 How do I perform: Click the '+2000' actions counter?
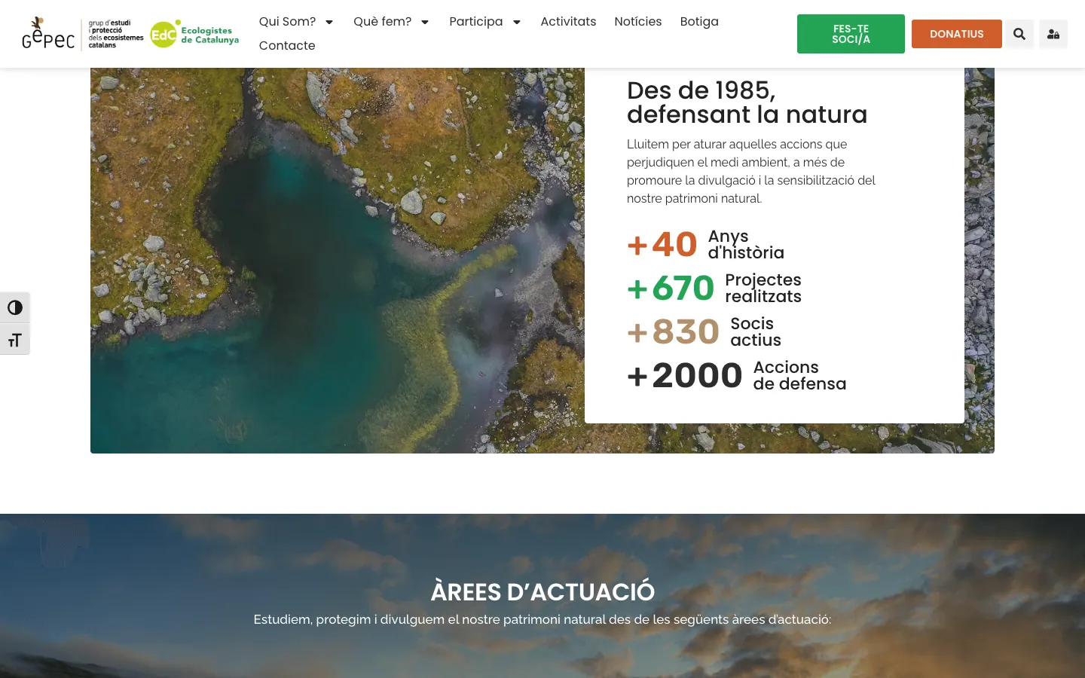tap(685, 376)
